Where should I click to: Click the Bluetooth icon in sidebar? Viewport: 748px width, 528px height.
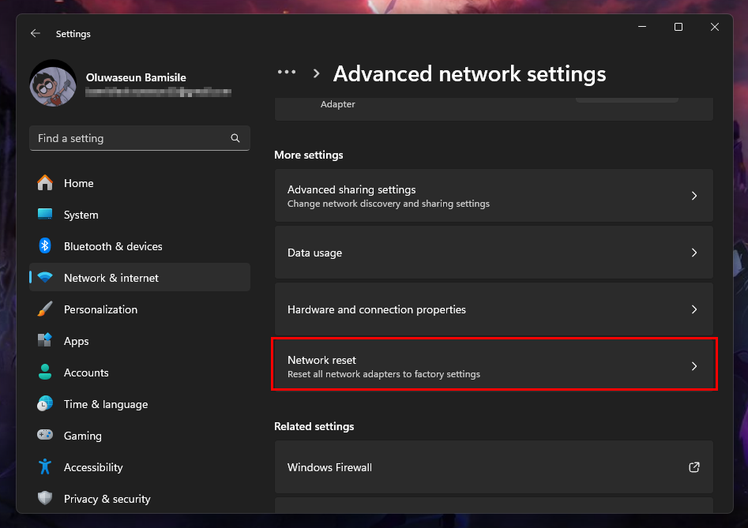[x=45, y=246]
